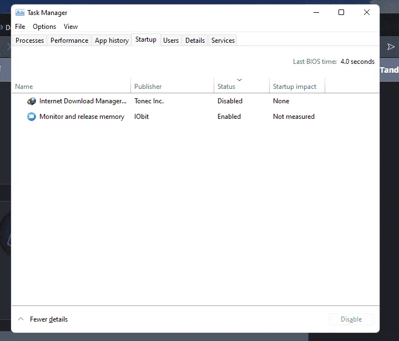Click the Task Manager title bar icon
The width and height of the screenshot is (399, 341).
pos(20,12)
